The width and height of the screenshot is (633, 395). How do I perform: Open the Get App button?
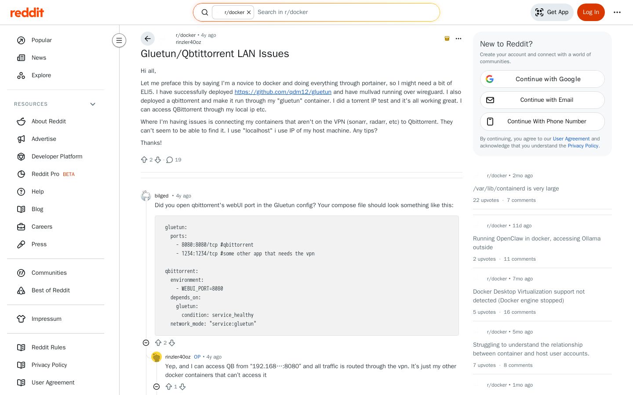click(x=552, y=12)
